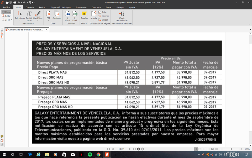This screenshot has width=252, height=158.
Task: Convert PDF to Excel
Action: (75, 15)
